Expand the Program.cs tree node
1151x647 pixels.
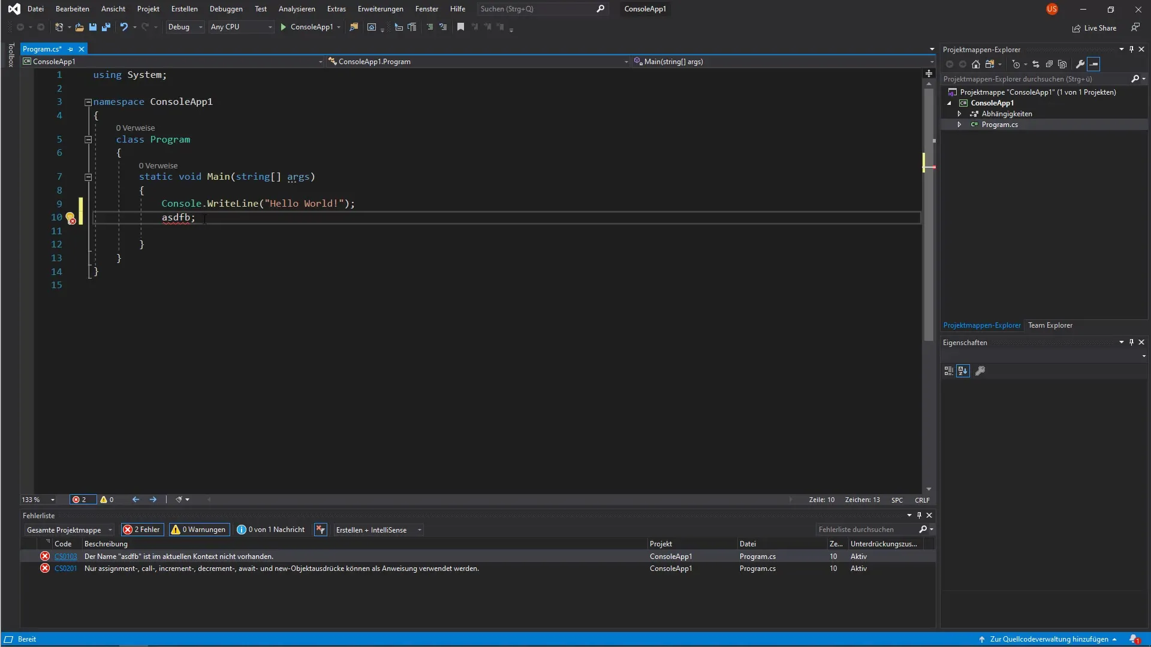960,125
